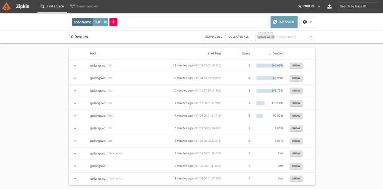Click the Zipkin logo icon
Image resolution: width=383 pixels, height=189 pixels.
(x=6, y=6)
